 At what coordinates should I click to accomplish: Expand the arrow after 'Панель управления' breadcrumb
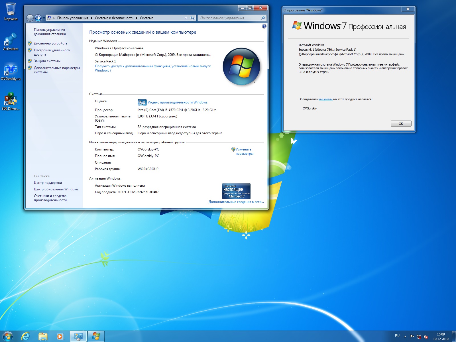(x=92, y=18)
